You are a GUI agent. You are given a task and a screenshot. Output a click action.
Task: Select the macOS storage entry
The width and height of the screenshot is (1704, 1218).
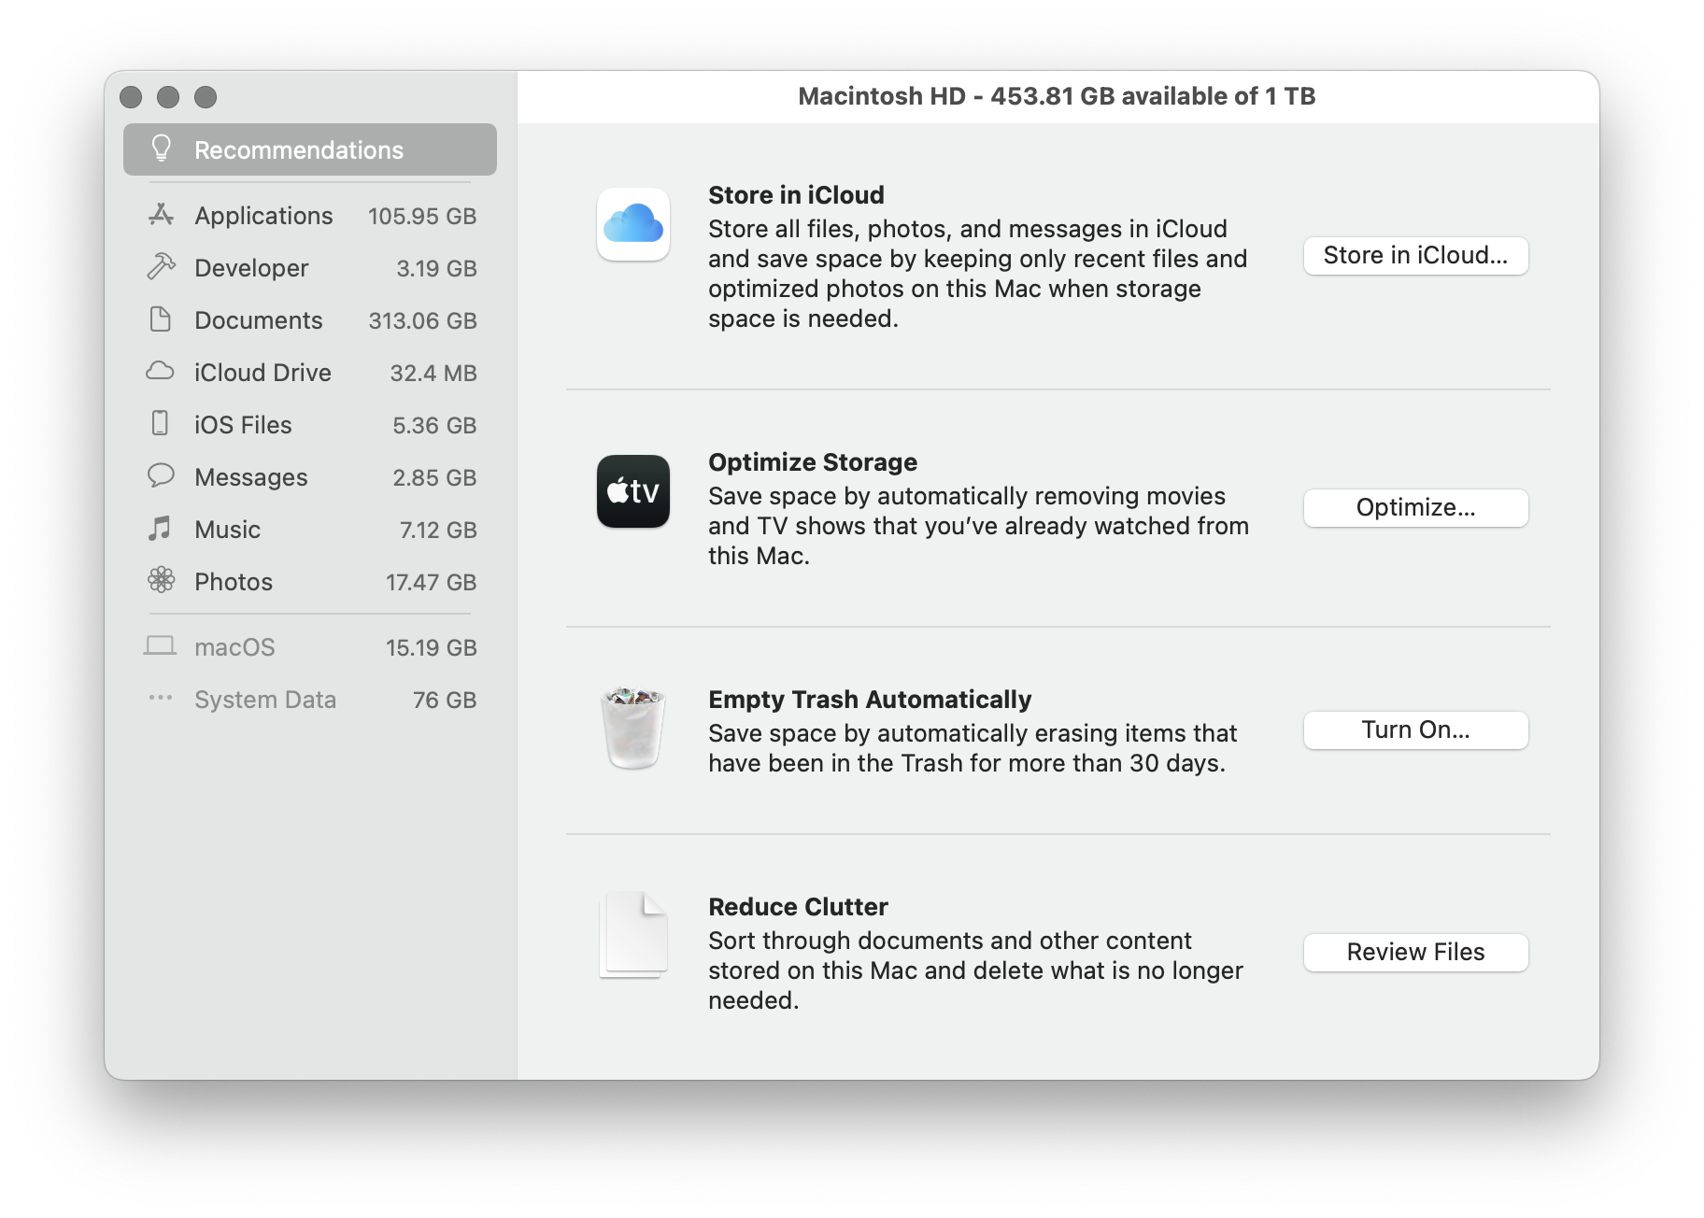coord(310,647)
